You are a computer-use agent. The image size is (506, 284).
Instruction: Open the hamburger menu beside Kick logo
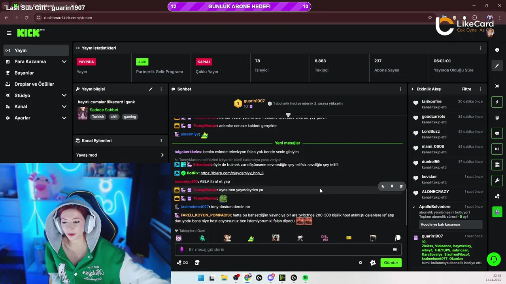[x=9, y=33]
